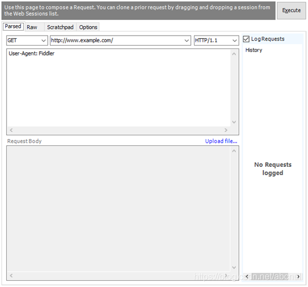Viewport: 308px width, 287px height.
Task: Expand the URL history dropdown arrow
Action: tap(186, 41)
